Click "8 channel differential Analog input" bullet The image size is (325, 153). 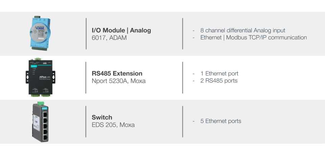coord(242,30)
